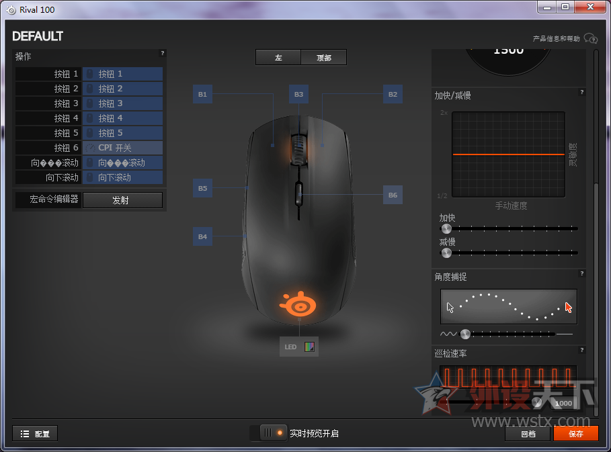Click help question mark for 角度捕捉
This screenshot has height=452, width=611.
[x=582, y=274]
